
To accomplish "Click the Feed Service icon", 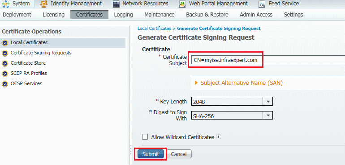I will (262, 4).
